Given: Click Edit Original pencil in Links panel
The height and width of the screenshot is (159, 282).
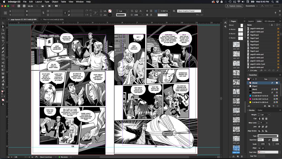Looking at the screenshot, I should pos(277,70).
